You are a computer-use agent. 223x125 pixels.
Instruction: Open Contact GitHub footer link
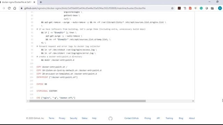click(x=131, y=118)
